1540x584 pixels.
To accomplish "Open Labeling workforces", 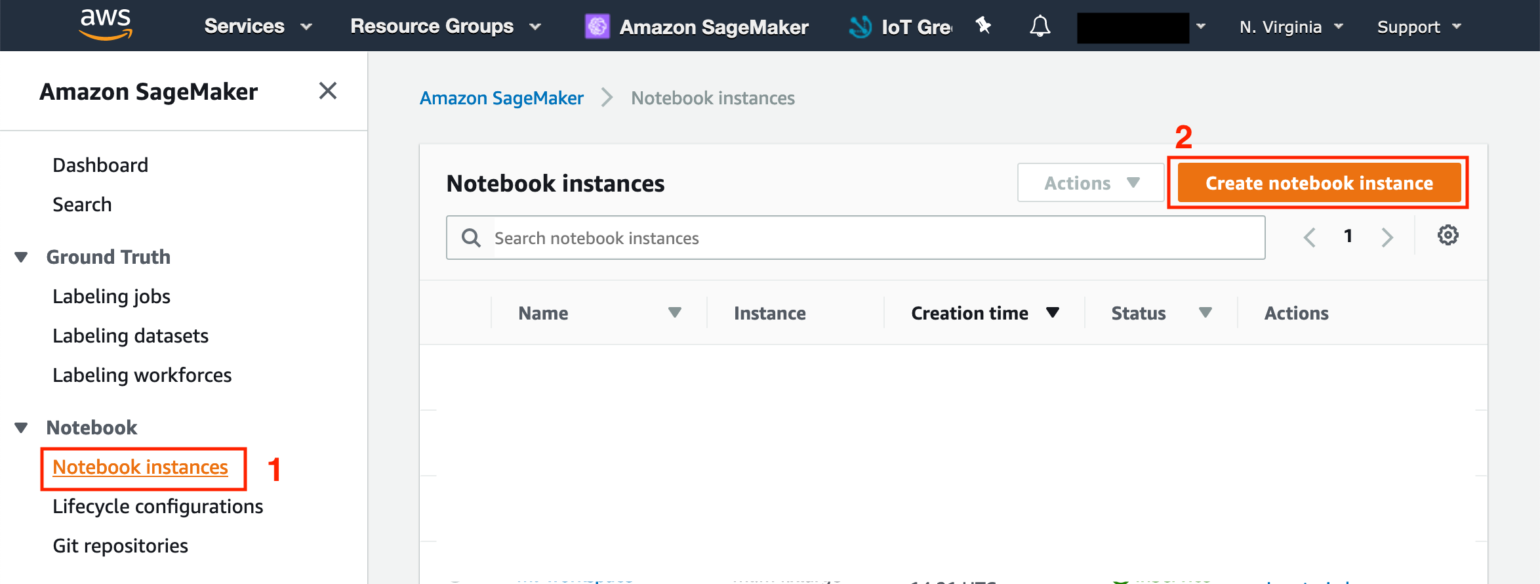I will (x=142, y=375).
